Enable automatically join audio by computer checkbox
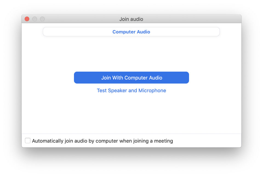Screen dimensions: 263x176 tap(28, 141)
